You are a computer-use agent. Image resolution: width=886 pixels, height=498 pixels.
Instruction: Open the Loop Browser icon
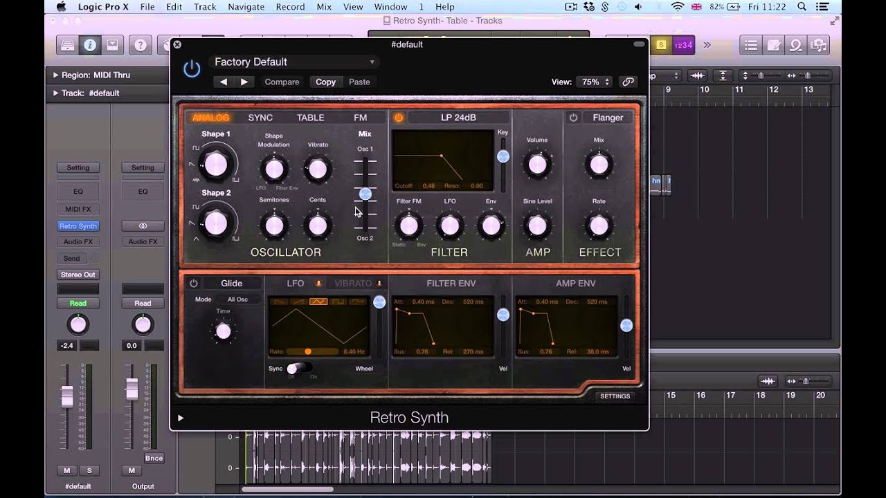coord(796,46)
